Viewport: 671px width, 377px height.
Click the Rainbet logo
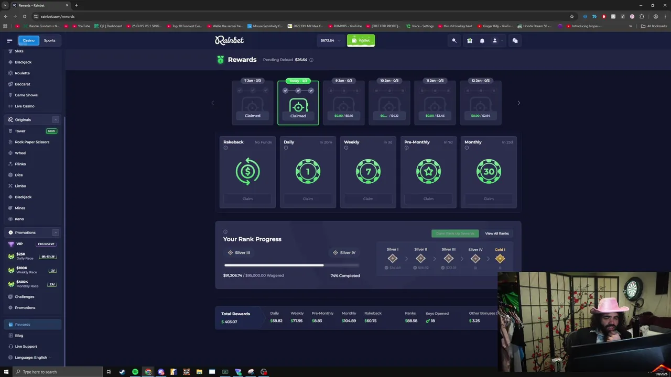229,40
